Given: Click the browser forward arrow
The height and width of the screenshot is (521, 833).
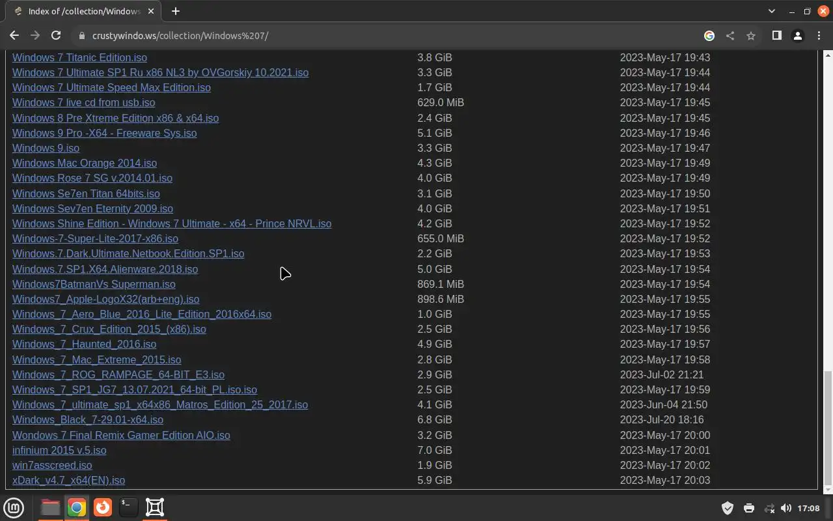Looking at the screenshot, I should click(x=35, y=36).
